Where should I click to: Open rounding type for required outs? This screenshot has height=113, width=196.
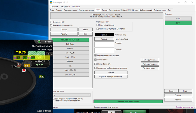pos(150,68)
